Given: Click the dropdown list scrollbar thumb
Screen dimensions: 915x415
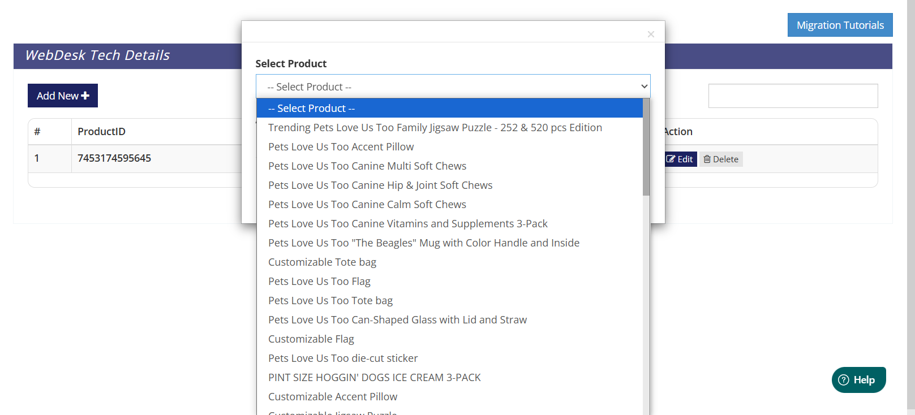Looking at the screenshot, I should pyautogui.click(x=646, y=147).
